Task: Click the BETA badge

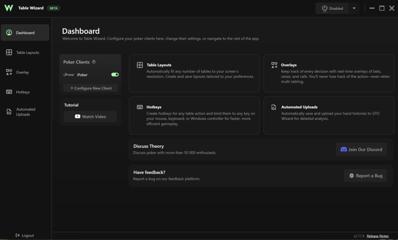Action: 54,8
